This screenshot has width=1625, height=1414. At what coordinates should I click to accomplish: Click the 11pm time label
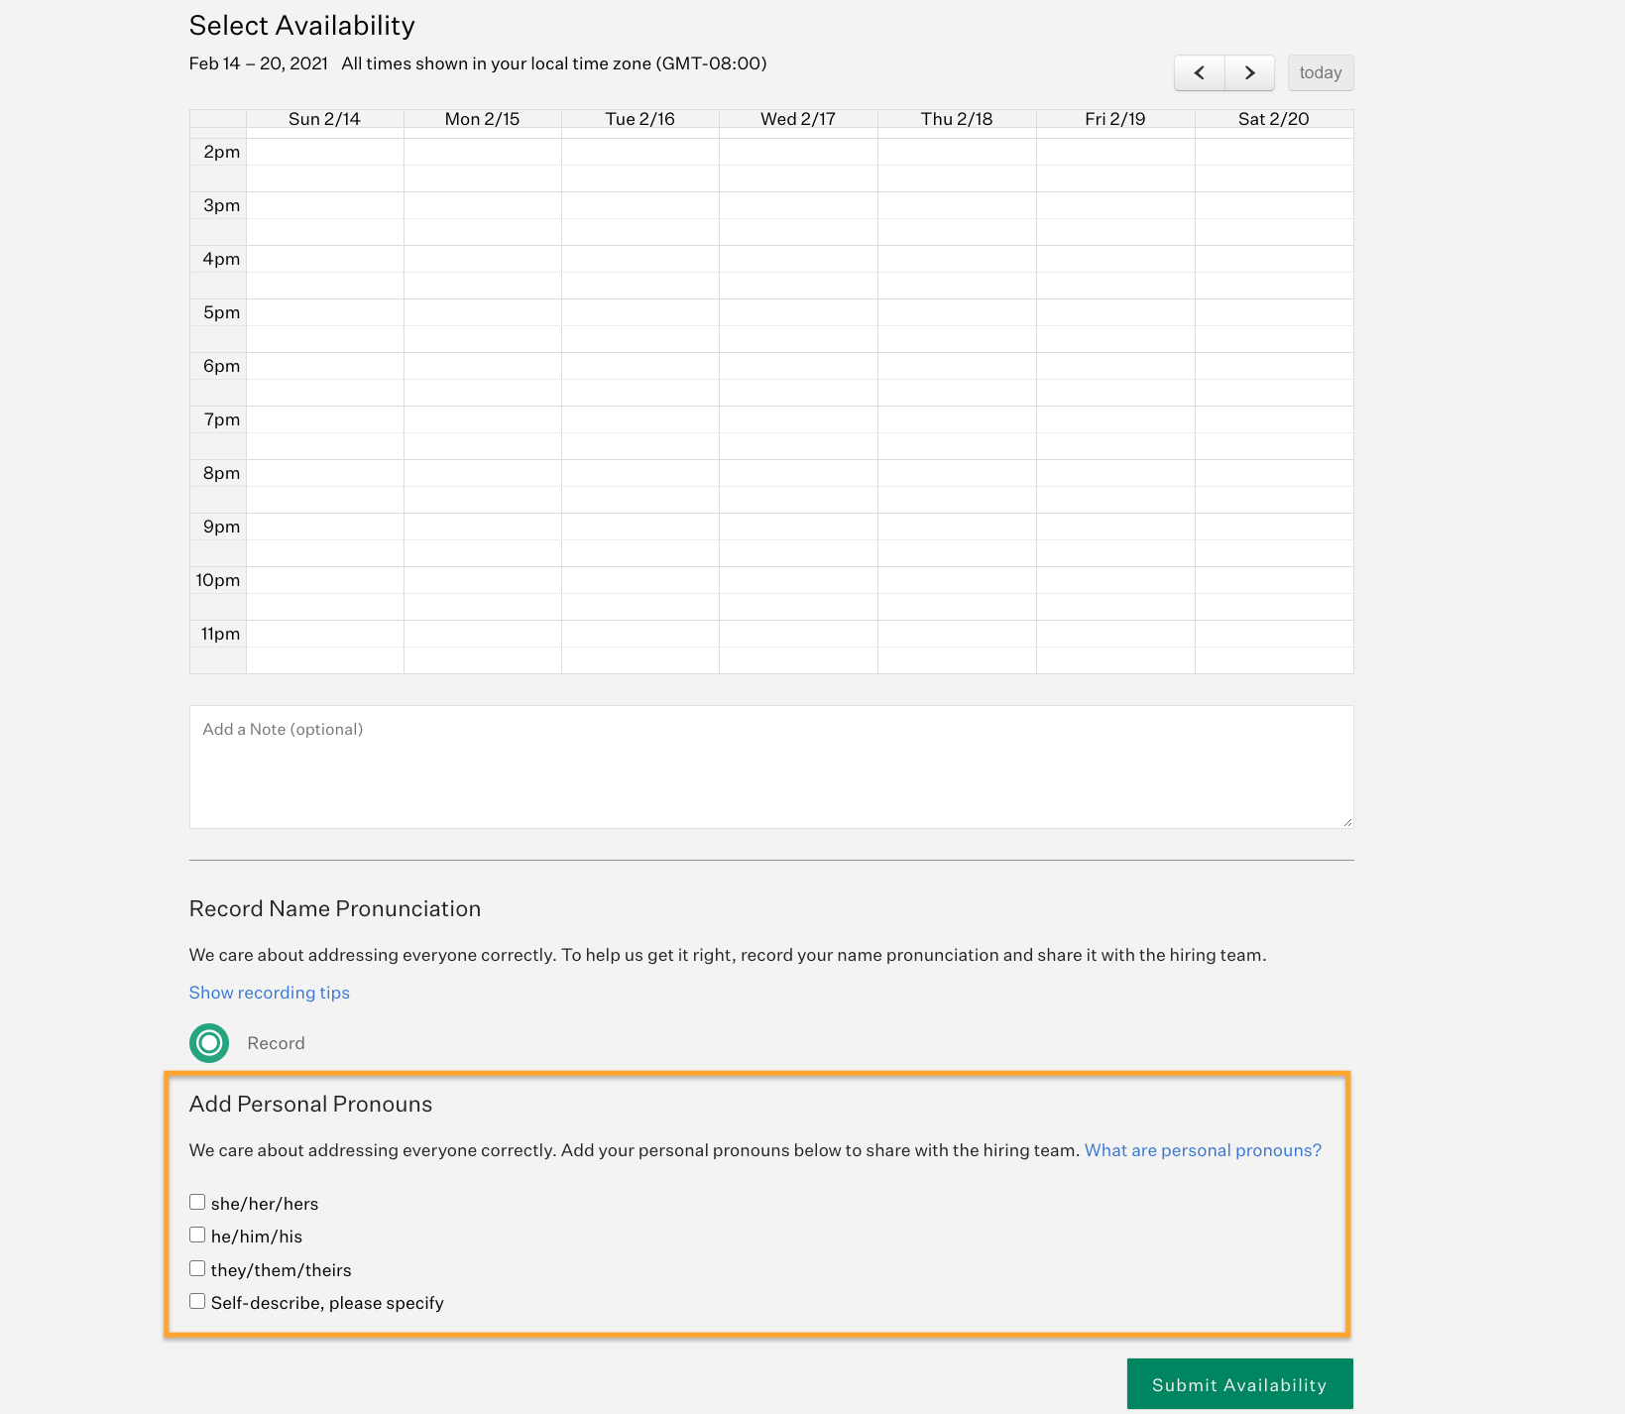(220, 634)
